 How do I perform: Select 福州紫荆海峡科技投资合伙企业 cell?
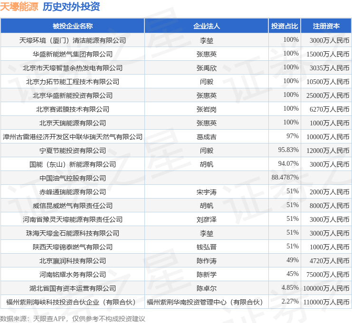73,302
